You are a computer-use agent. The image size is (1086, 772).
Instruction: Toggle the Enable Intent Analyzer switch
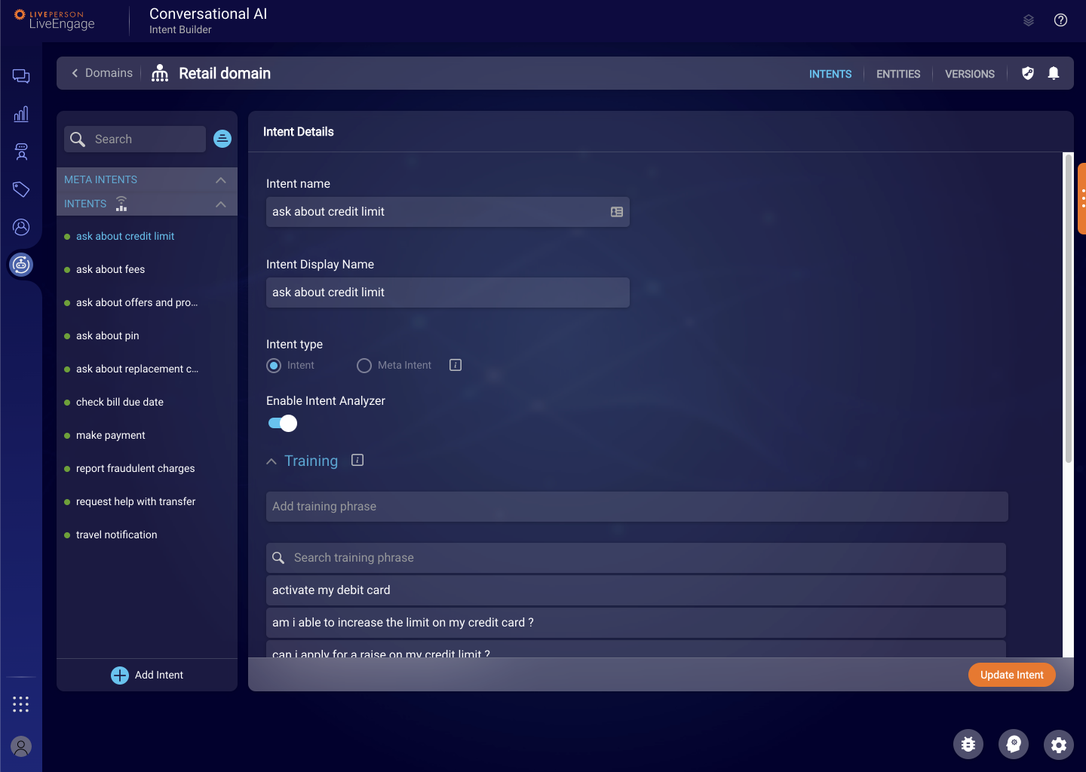[283, 424]
